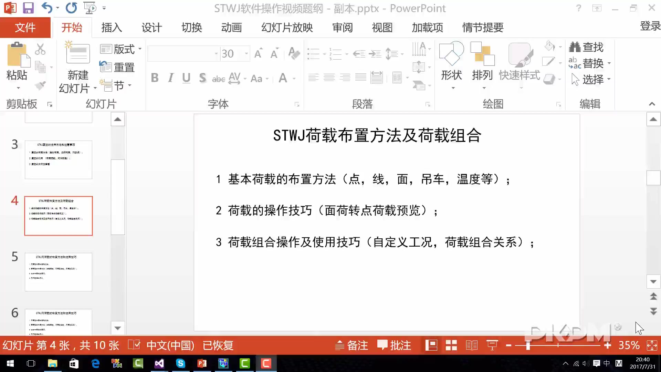661x372 pixels.
Task: Click the zoom slider handle
Action: [x=528, y=345]
